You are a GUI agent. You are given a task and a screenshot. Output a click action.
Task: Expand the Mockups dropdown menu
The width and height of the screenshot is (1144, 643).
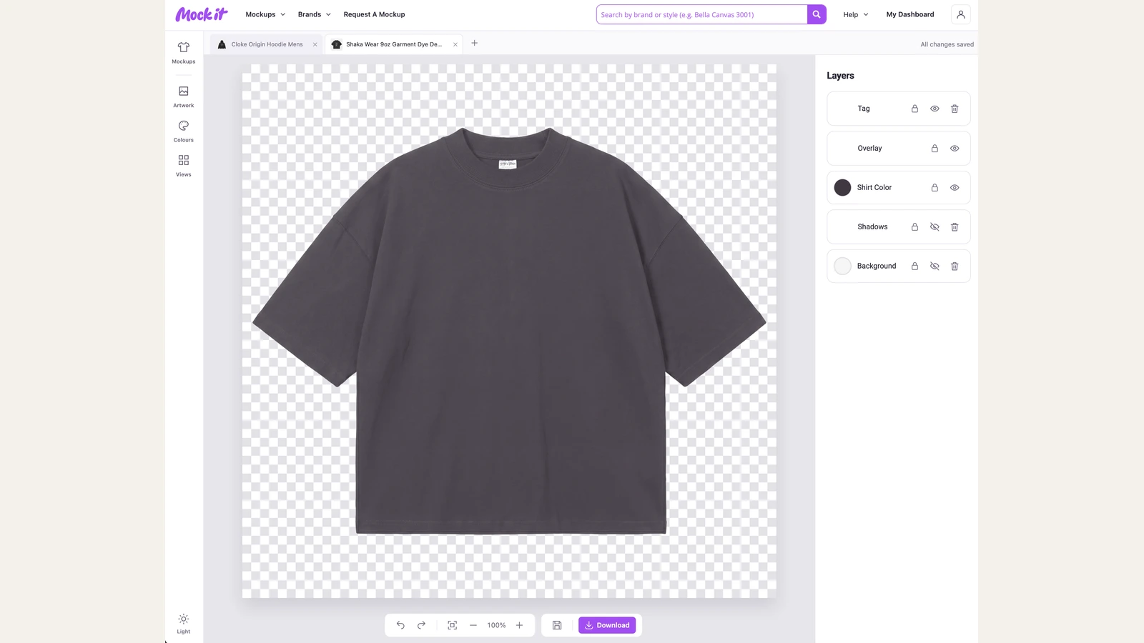265,14
